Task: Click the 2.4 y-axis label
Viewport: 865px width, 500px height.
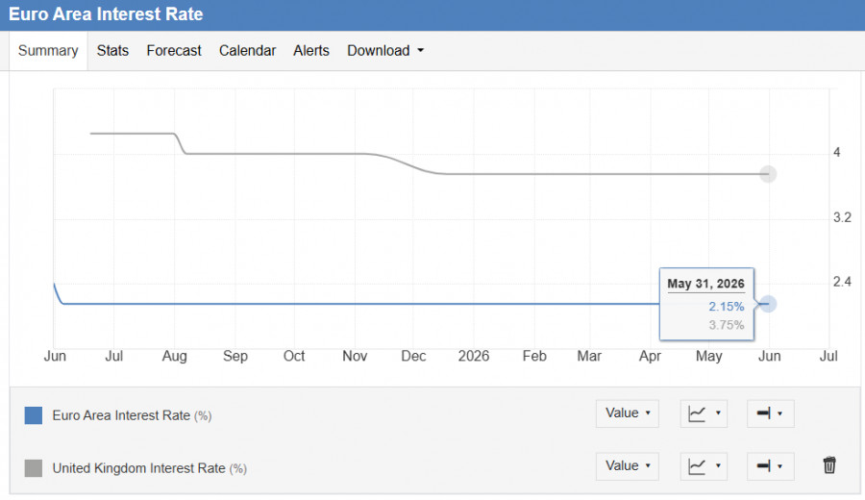Action: click(842, 282)
